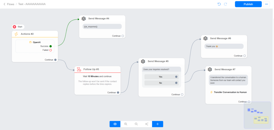
Task: Click the plus button to add a step
Action: 158,124
